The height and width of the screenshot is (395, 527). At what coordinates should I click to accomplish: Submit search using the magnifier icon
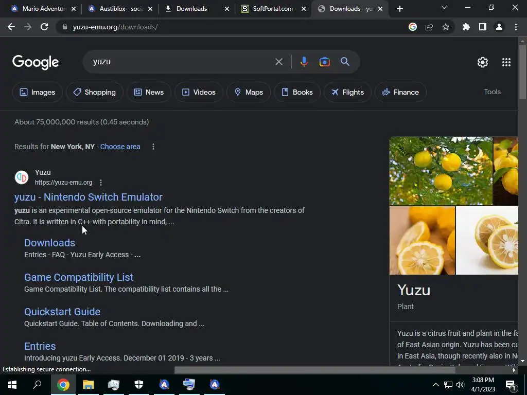345,62
